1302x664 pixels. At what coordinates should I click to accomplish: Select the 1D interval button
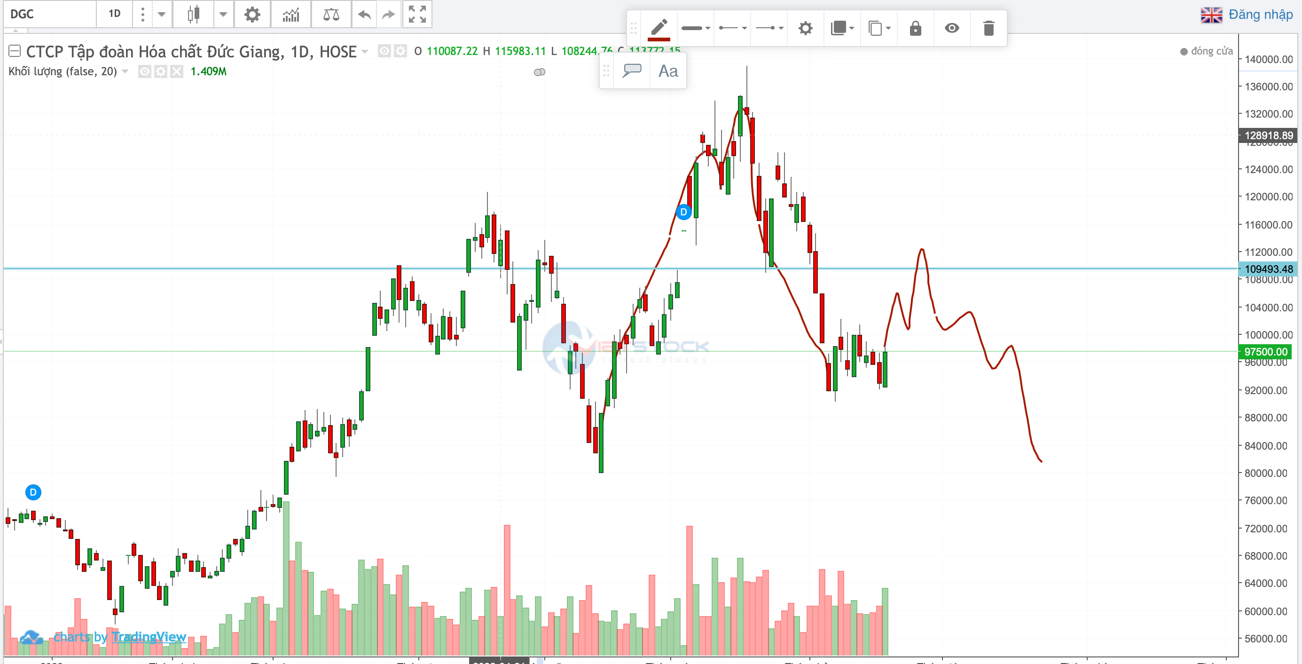115,14
